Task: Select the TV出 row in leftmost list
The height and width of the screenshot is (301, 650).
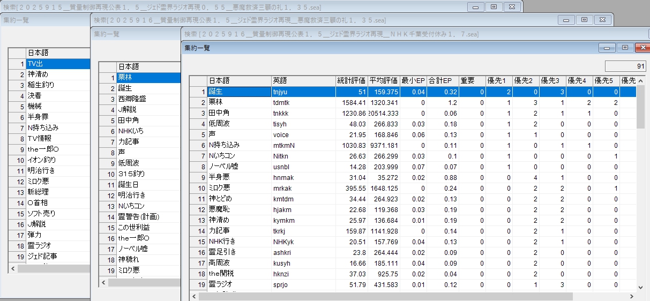Action: click(x=57, y=64)
